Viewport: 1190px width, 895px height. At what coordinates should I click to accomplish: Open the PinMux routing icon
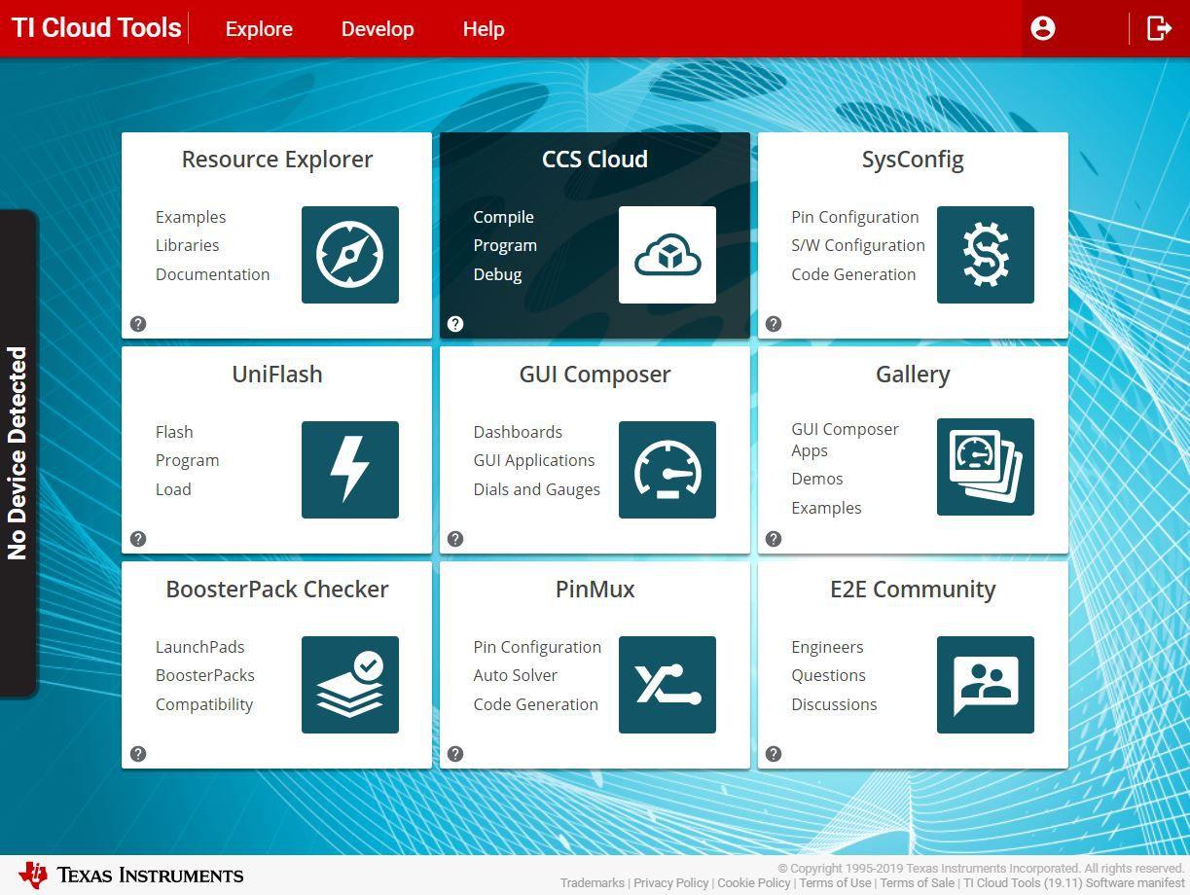[667, 685]
